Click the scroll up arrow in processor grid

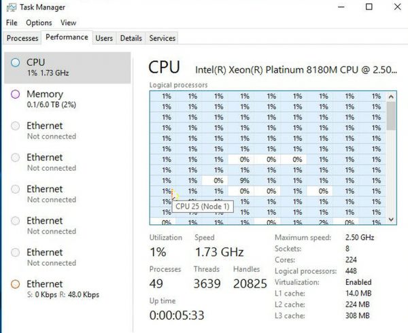coord(391,97)
